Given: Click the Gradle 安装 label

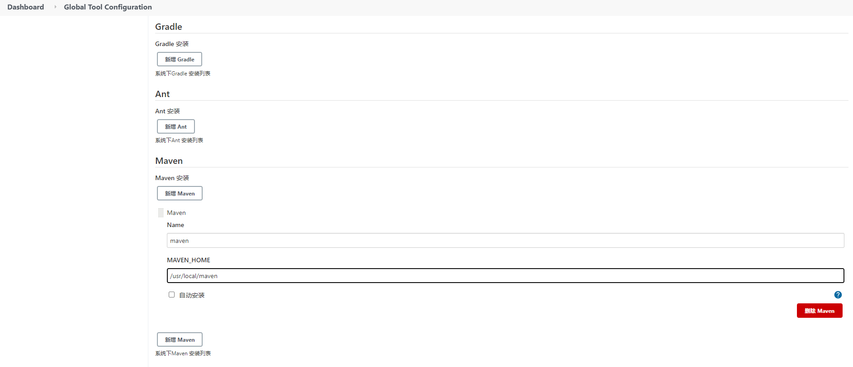Looking at the screenshot, I should click(x=172, y=44).
